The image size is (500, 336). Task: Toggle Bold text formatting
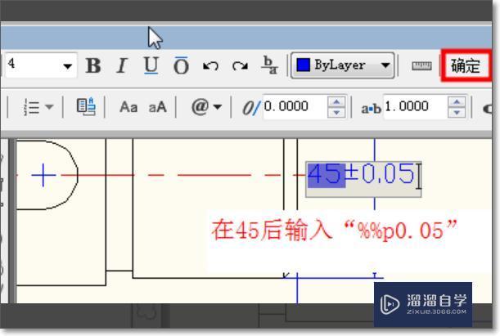[x=93, y=66]
